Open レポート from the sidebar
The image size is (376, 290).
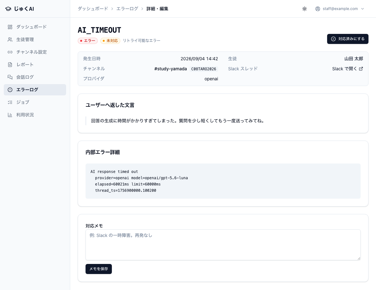click(x=35, y=65)
